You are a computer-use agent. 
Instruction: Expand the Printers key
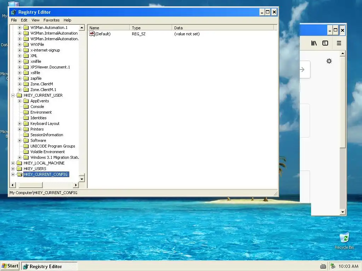20,129
